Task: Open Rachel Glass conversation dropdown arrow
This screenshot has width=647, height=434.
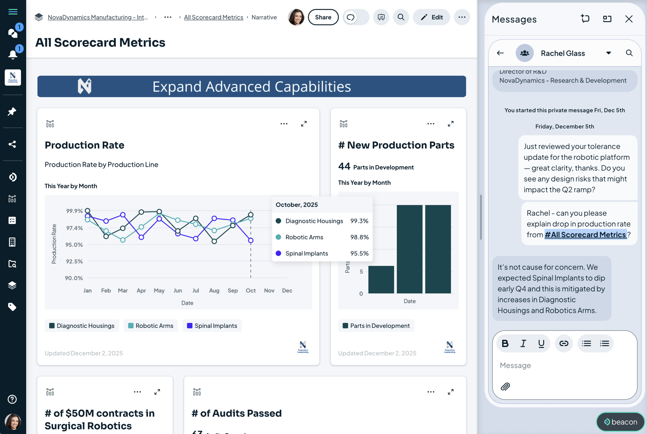Action: [609, 53]
